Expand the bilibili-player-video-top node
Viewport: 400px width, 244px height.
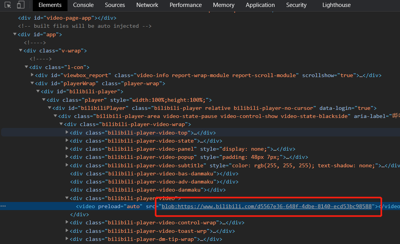pyautogui.click(x=67, y=132)
